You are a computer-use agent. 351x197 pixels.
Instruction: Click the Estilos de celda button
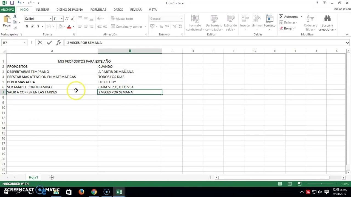(x=230, y=23)
